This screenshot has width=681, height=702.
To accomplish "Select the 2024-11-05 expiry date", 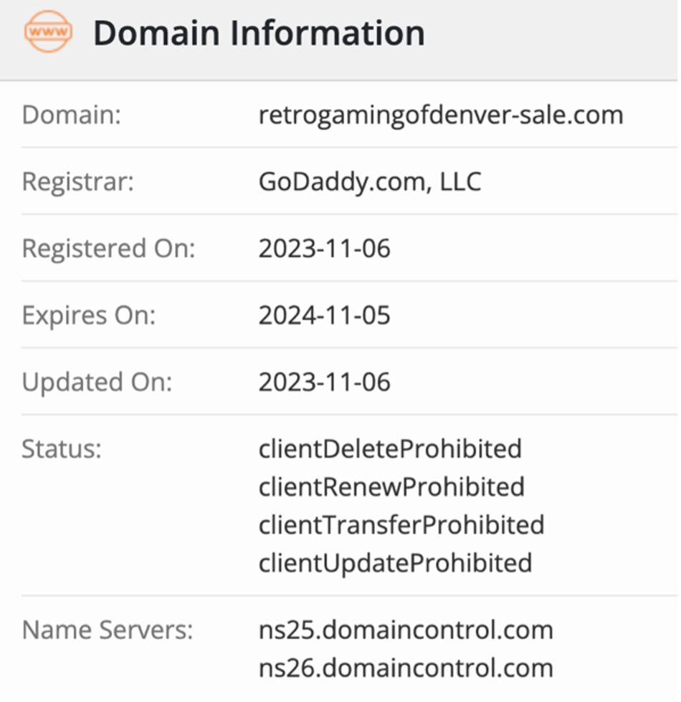I will click(x=325, y=315).
